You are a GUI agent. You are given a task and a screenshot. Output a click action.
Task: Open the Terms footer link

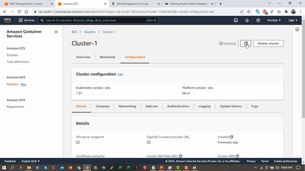point(265,161)
